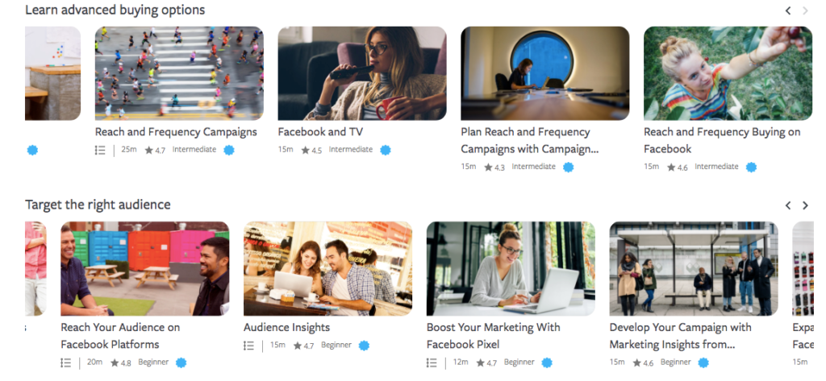Click the previous arrow in the Target the right audience row
The image size is (826, 381).
788,205
